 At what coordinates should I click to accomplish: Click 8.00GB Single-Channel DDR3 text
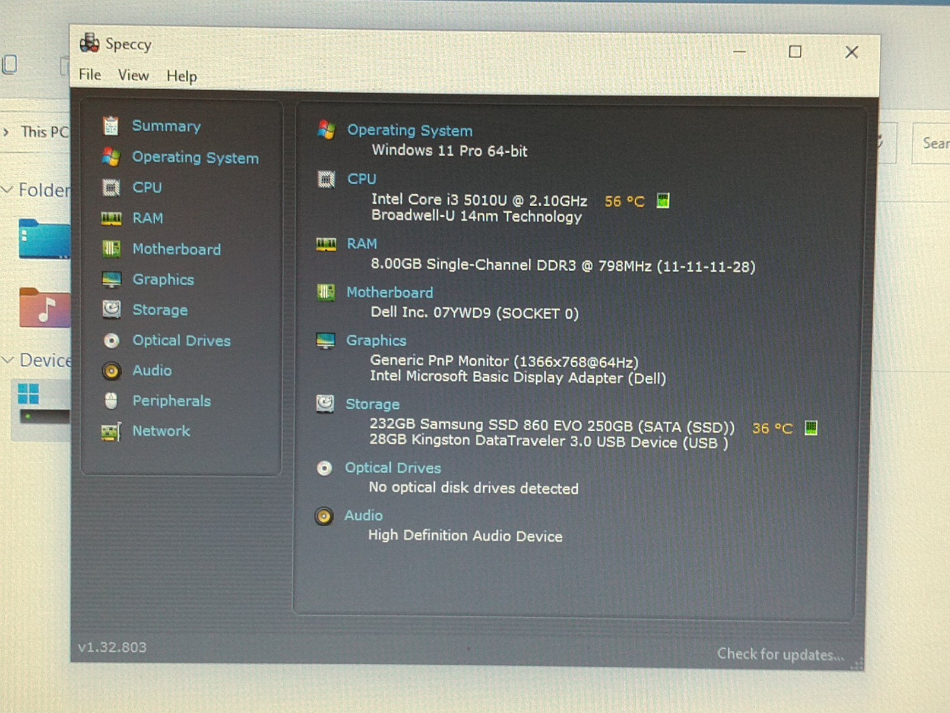tap(563, 265)
